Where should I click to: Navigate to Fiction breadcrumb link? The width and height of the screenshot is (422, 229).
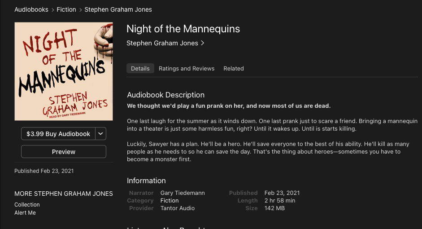coord(66,9)
